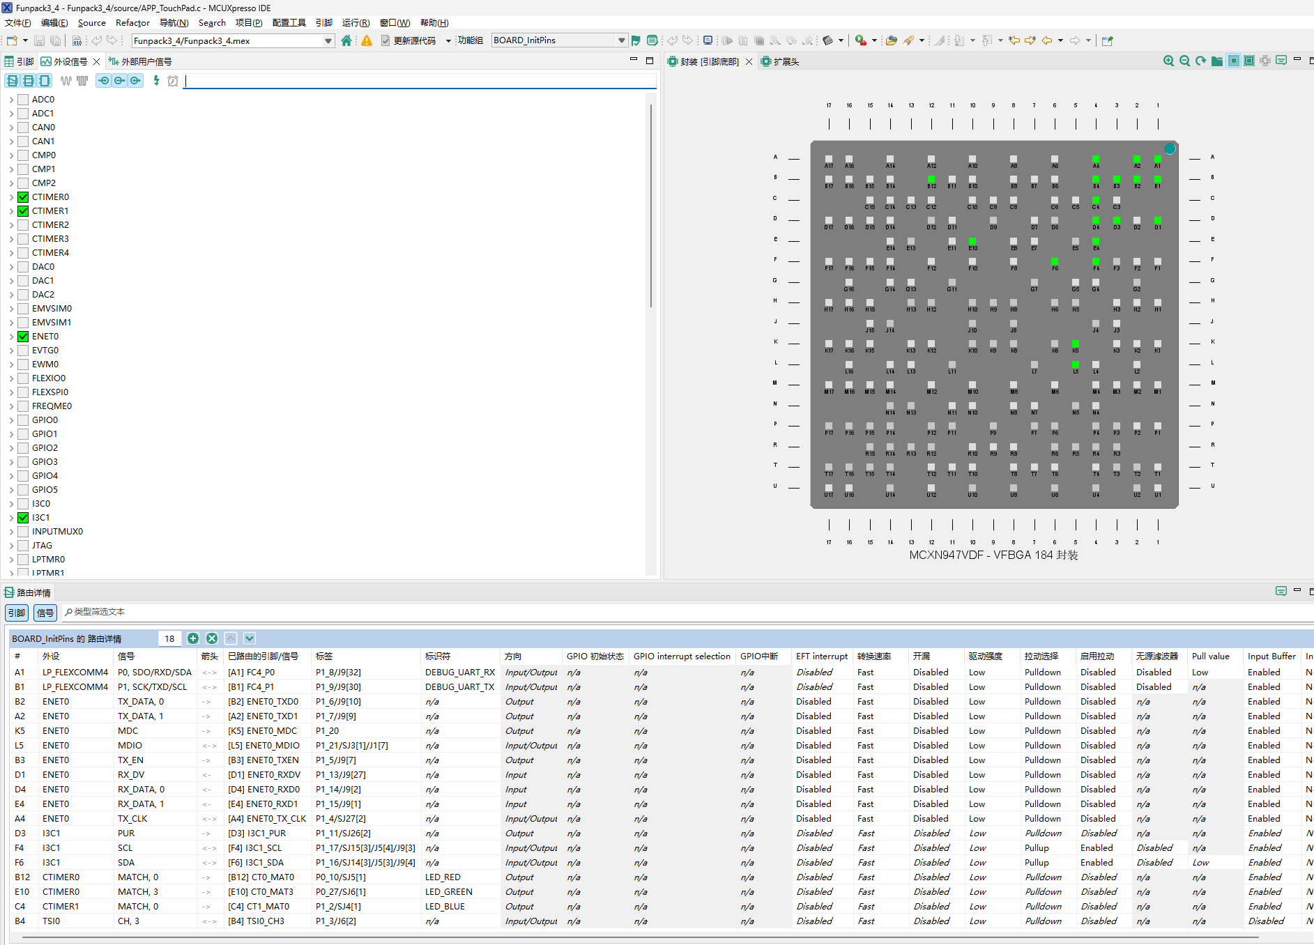Rotate the package view
1314x945 pixels.
click(1200, 61)
